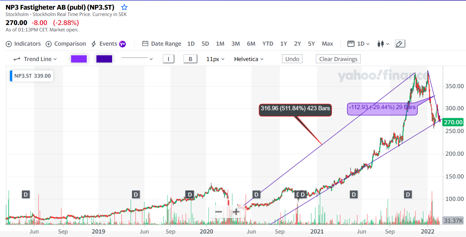Select the 1M range
Screen dimensions: 466x237
tap(220, 44)
